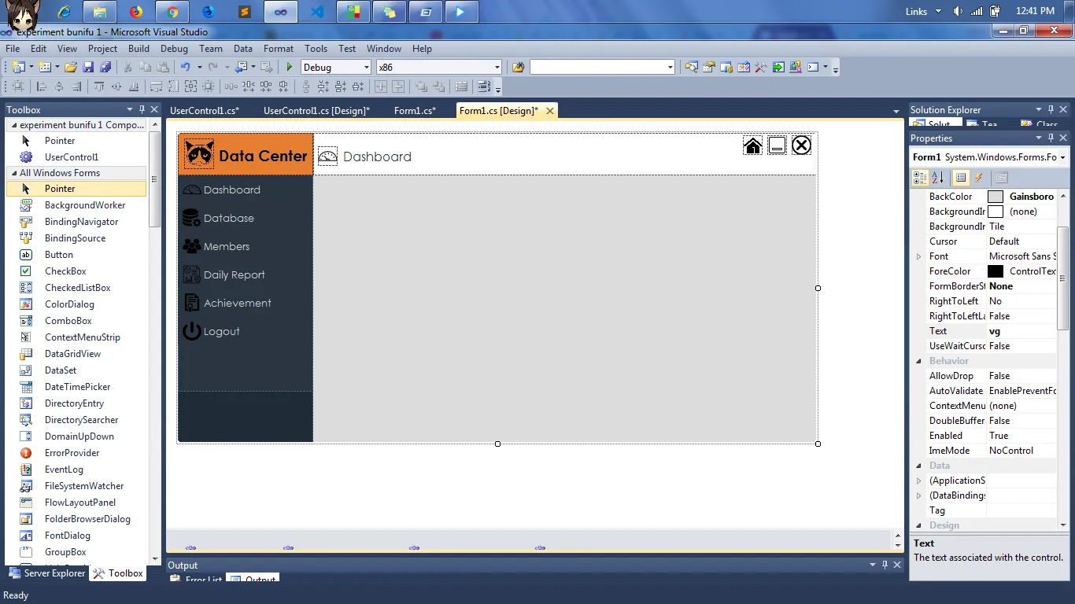1075x604 pixels.
Task: Toggle the Properties list view button
Action: (x=961, y=178)
